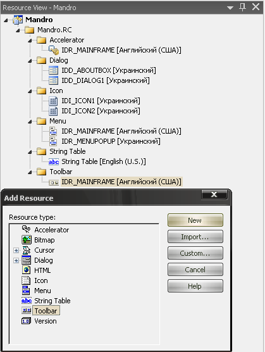Select IDD_DIALOG1 [Украинский] in tree
The width and height of the screenshot is (265, 352).
click(106, 80)
